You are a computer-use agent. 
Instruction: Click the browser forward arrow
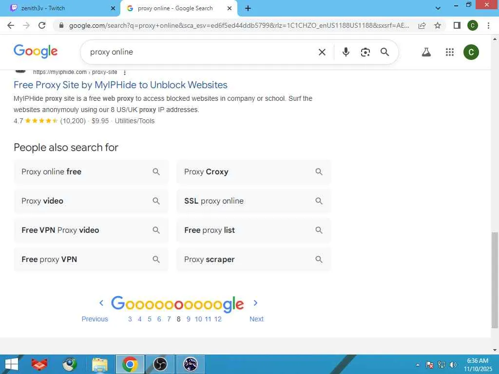pos(26,25)
